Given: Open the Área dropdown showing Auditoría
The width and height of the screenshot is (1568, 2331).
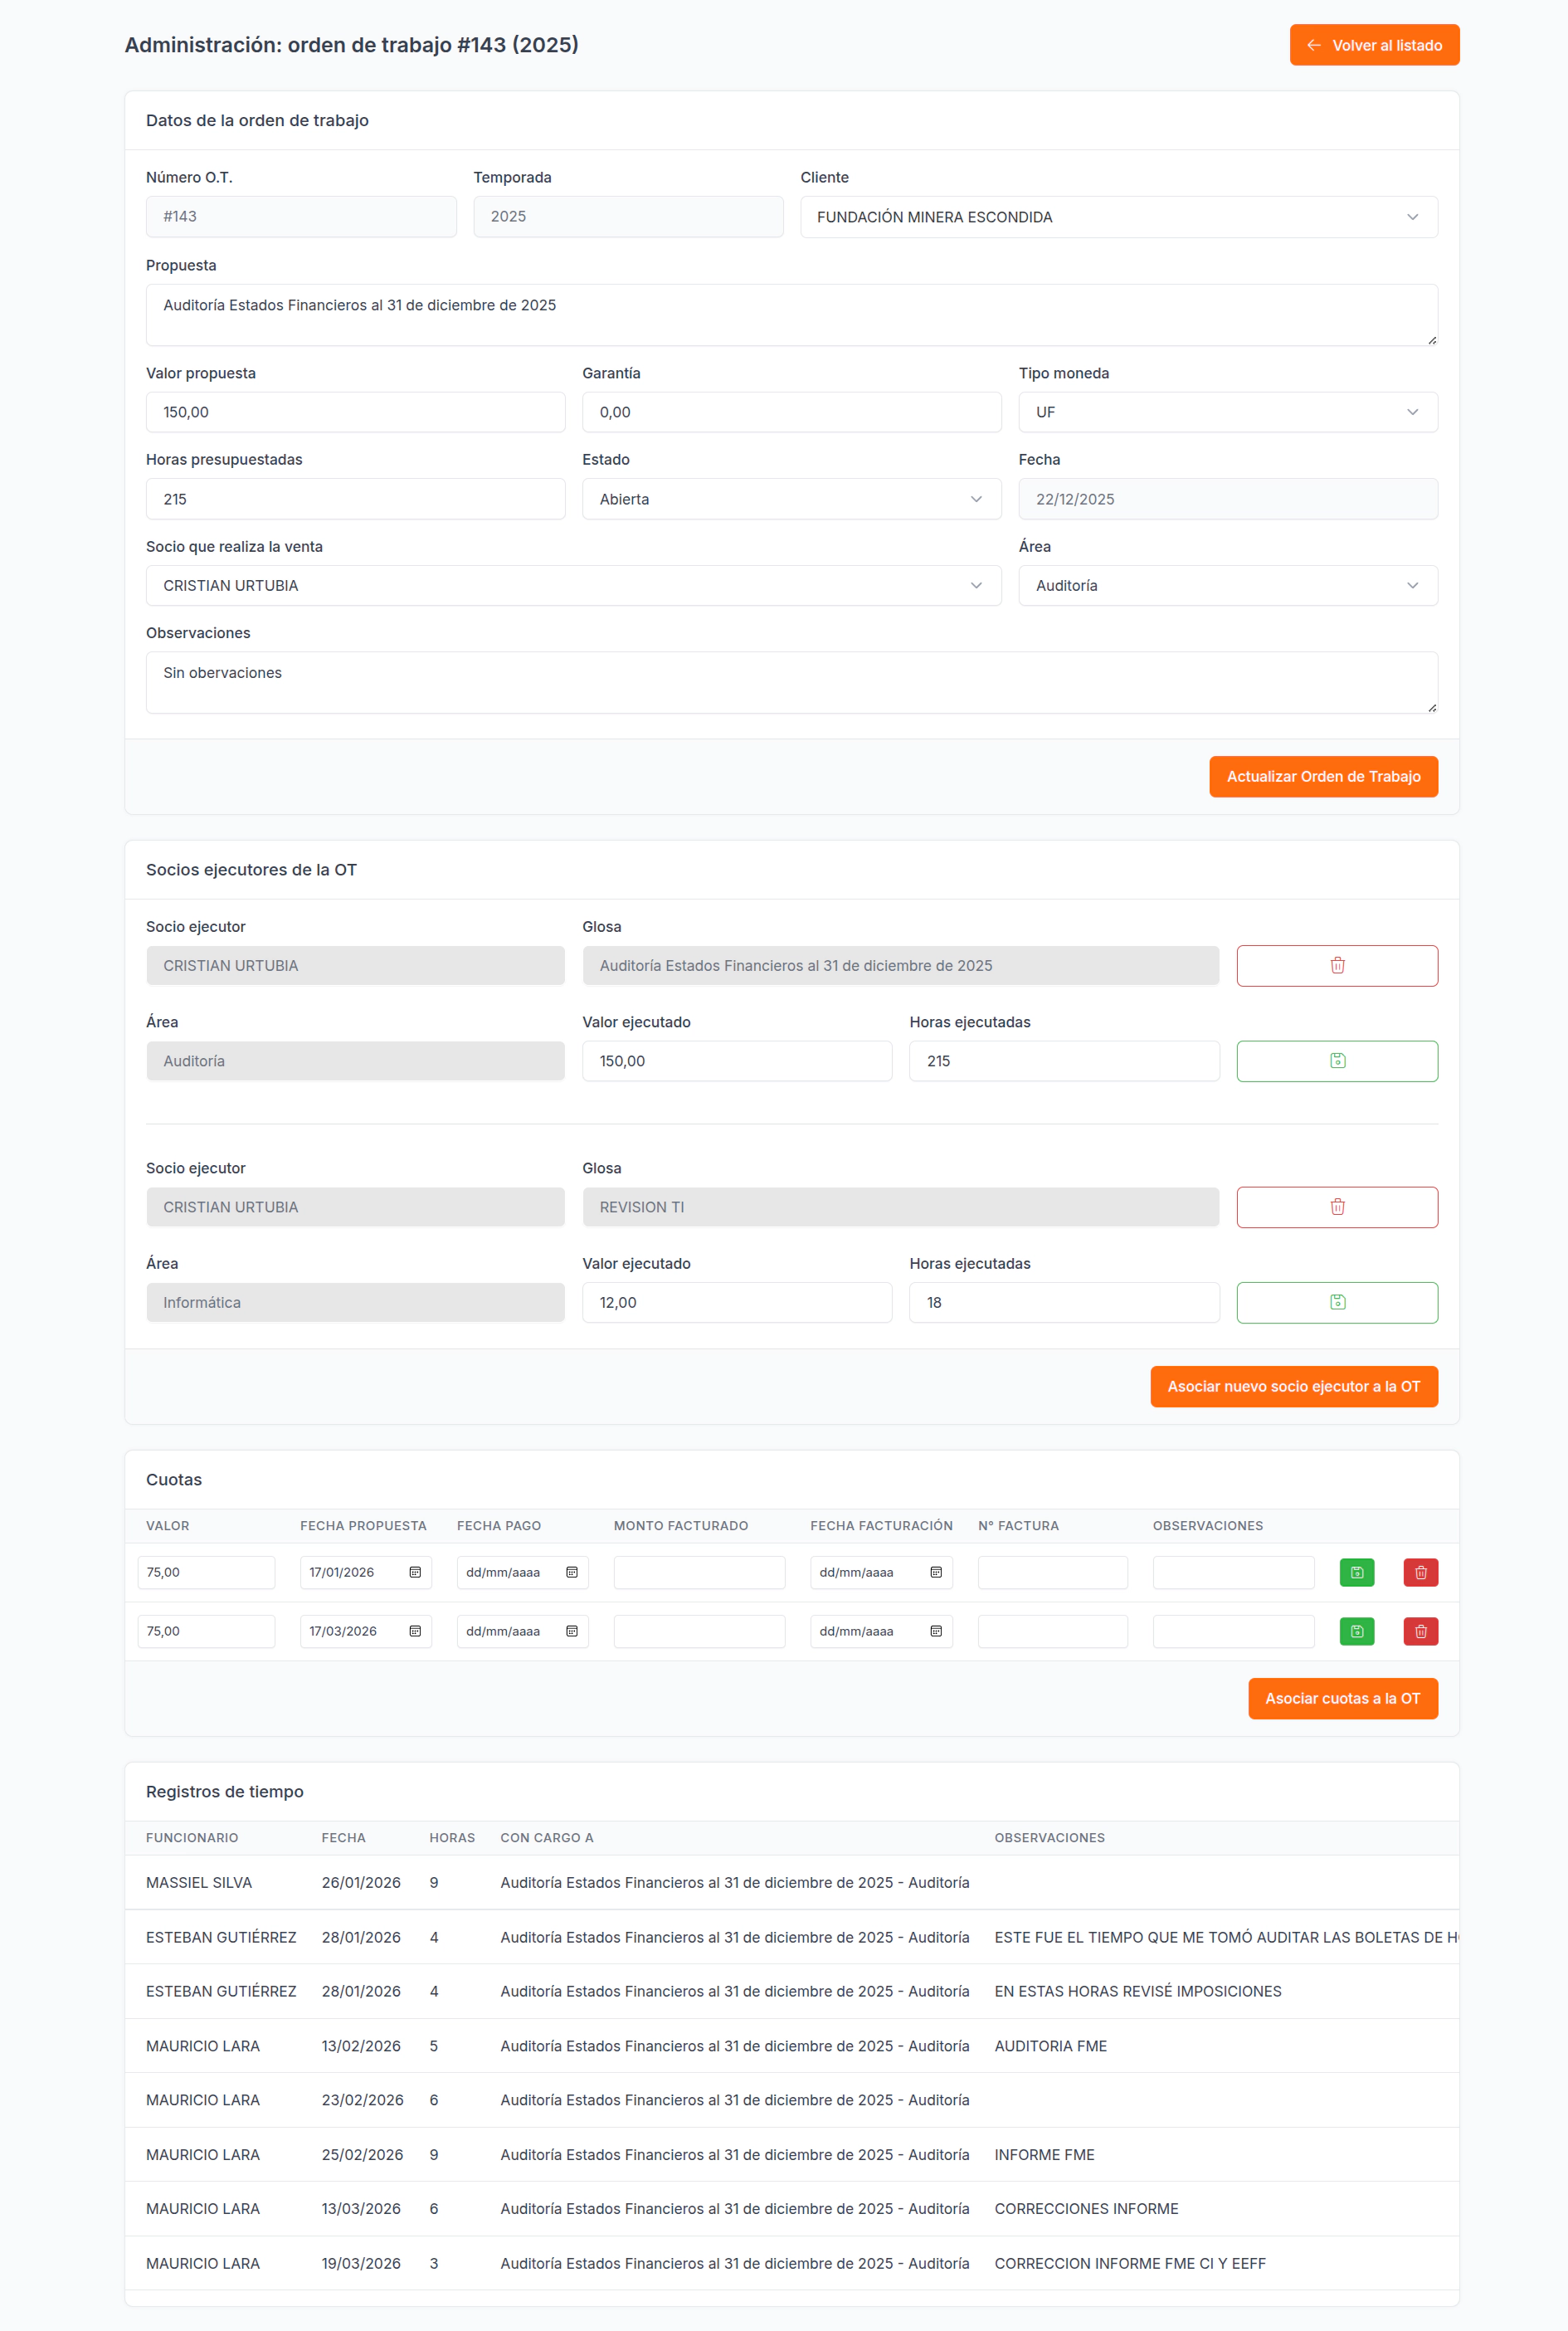Looking at the screenshot, I should [1227, 585].
